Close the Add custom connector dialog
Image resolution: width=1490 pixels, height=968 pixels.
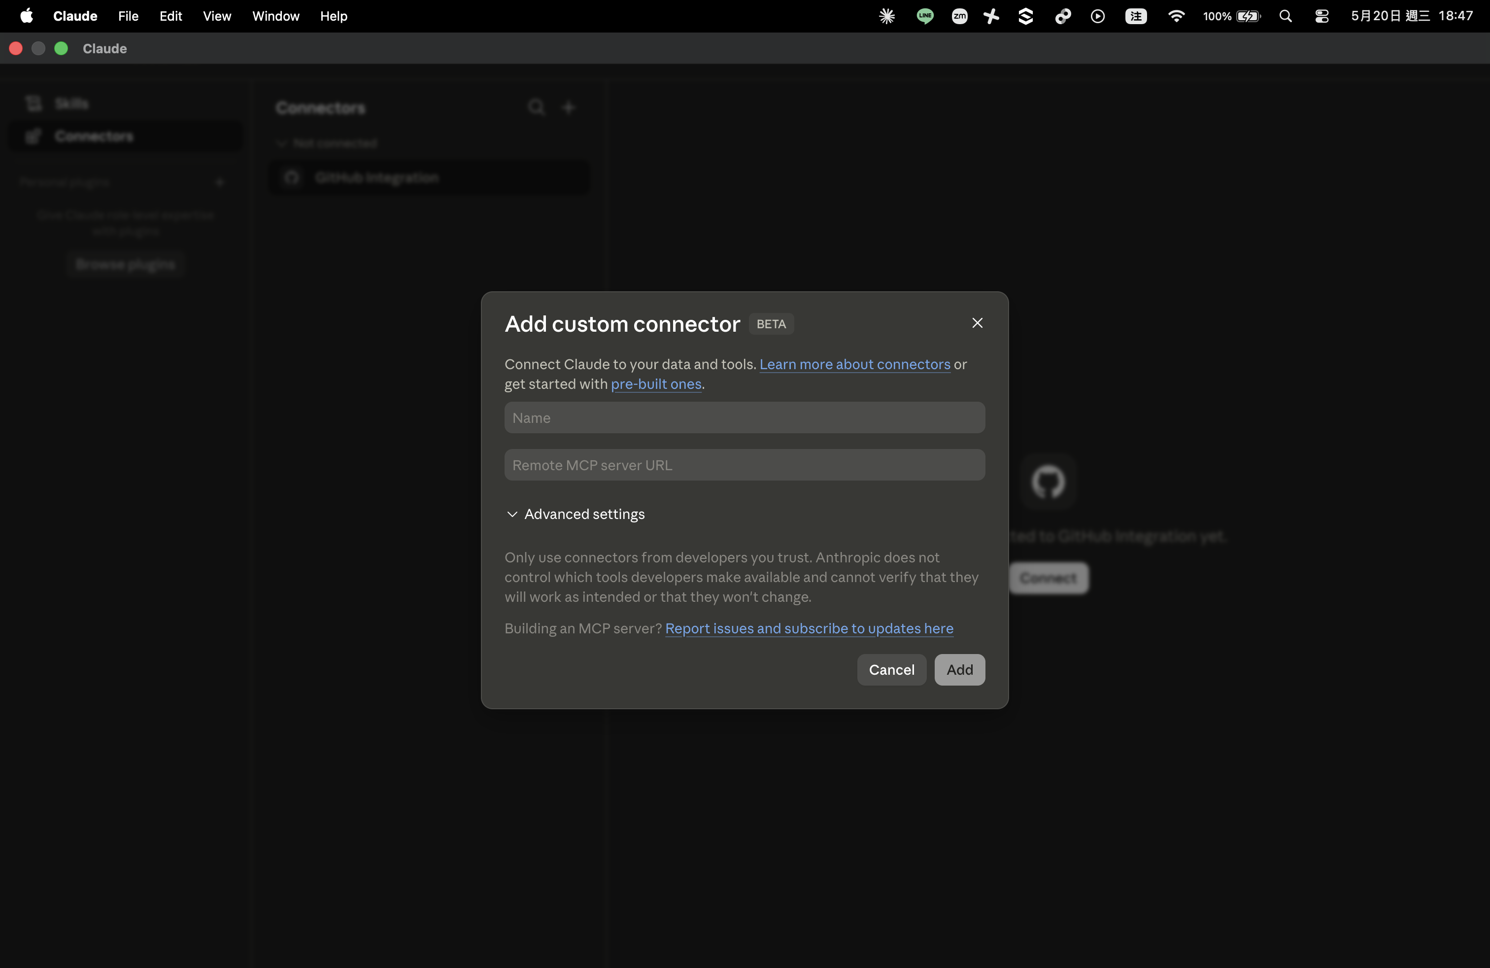[x=977, y=323]
